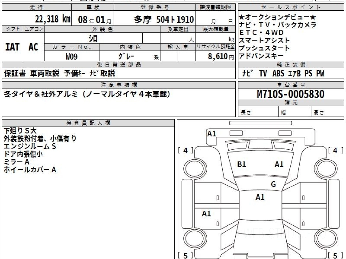Click 走行 header cell
Viewport: 346px width, 259px height.
point(36,7)
